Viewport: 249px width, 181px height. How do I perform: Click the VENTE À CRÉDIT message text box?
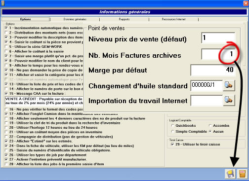coord(44,101)
